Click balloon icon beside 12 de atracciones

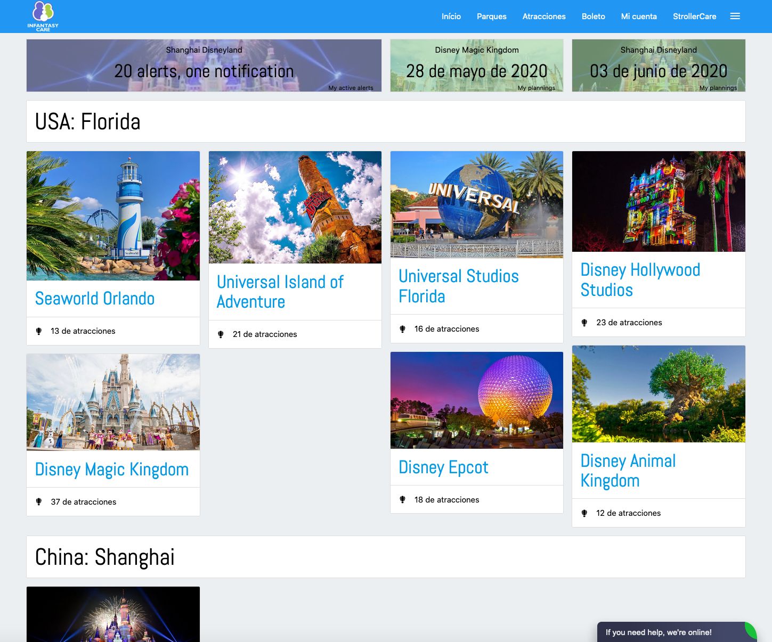(x=584, y=513)
